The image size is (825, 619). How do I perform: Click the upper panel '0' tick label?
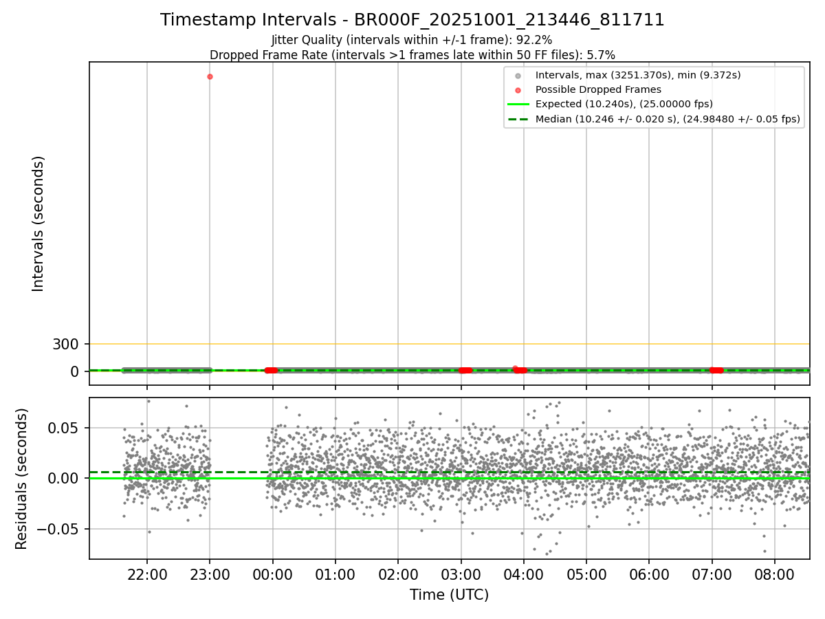(x=76, y=371)
